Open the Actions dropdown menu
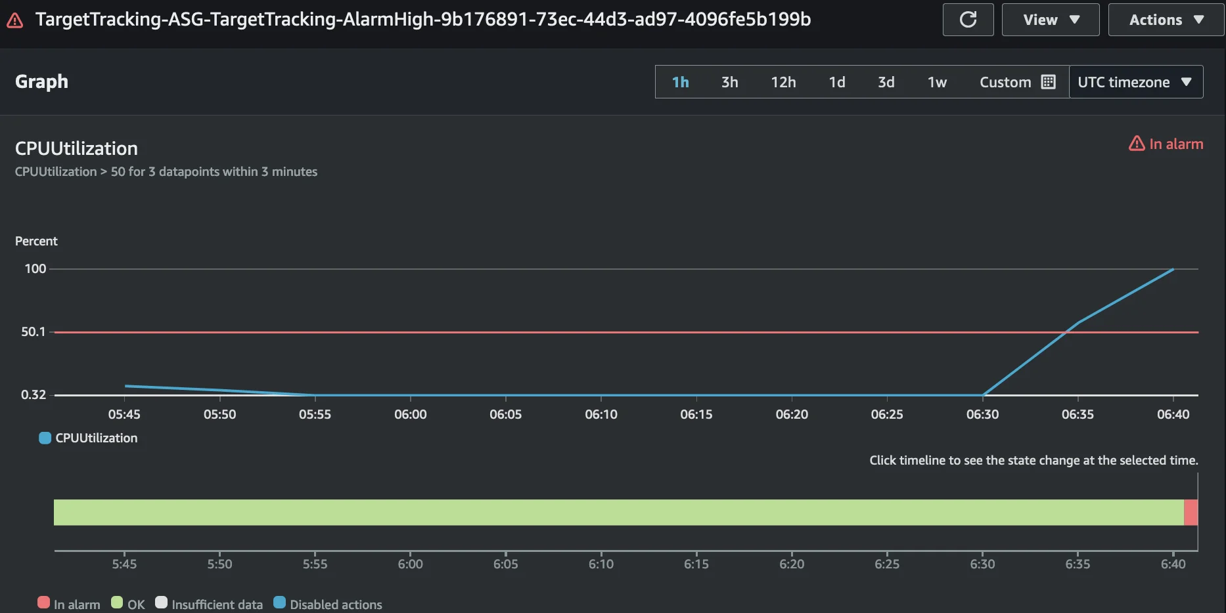The image size is (1226, 613). tap(1166, 20)
